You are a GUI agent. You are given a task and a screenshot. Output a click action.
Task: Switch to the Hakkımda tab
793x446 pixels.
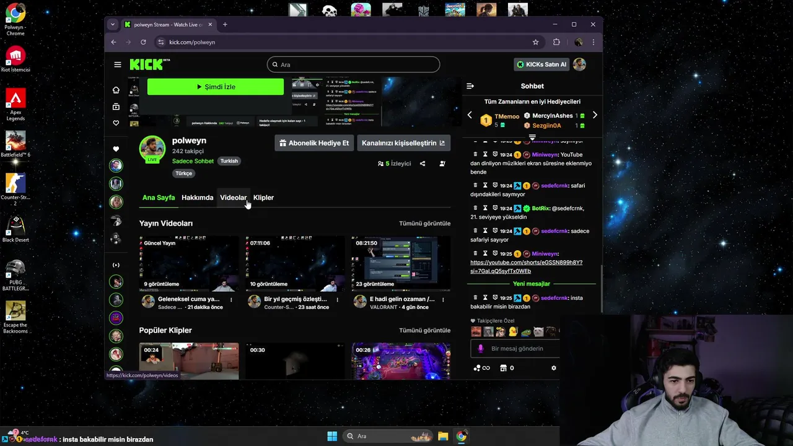[197, 198]
